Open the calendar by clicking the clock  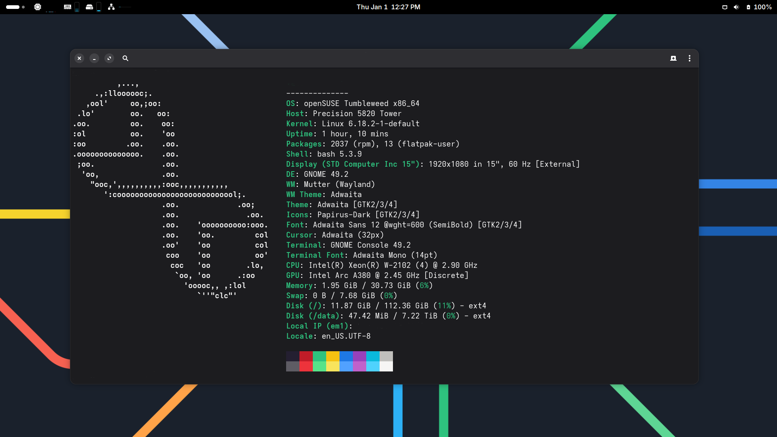point(388,7)
